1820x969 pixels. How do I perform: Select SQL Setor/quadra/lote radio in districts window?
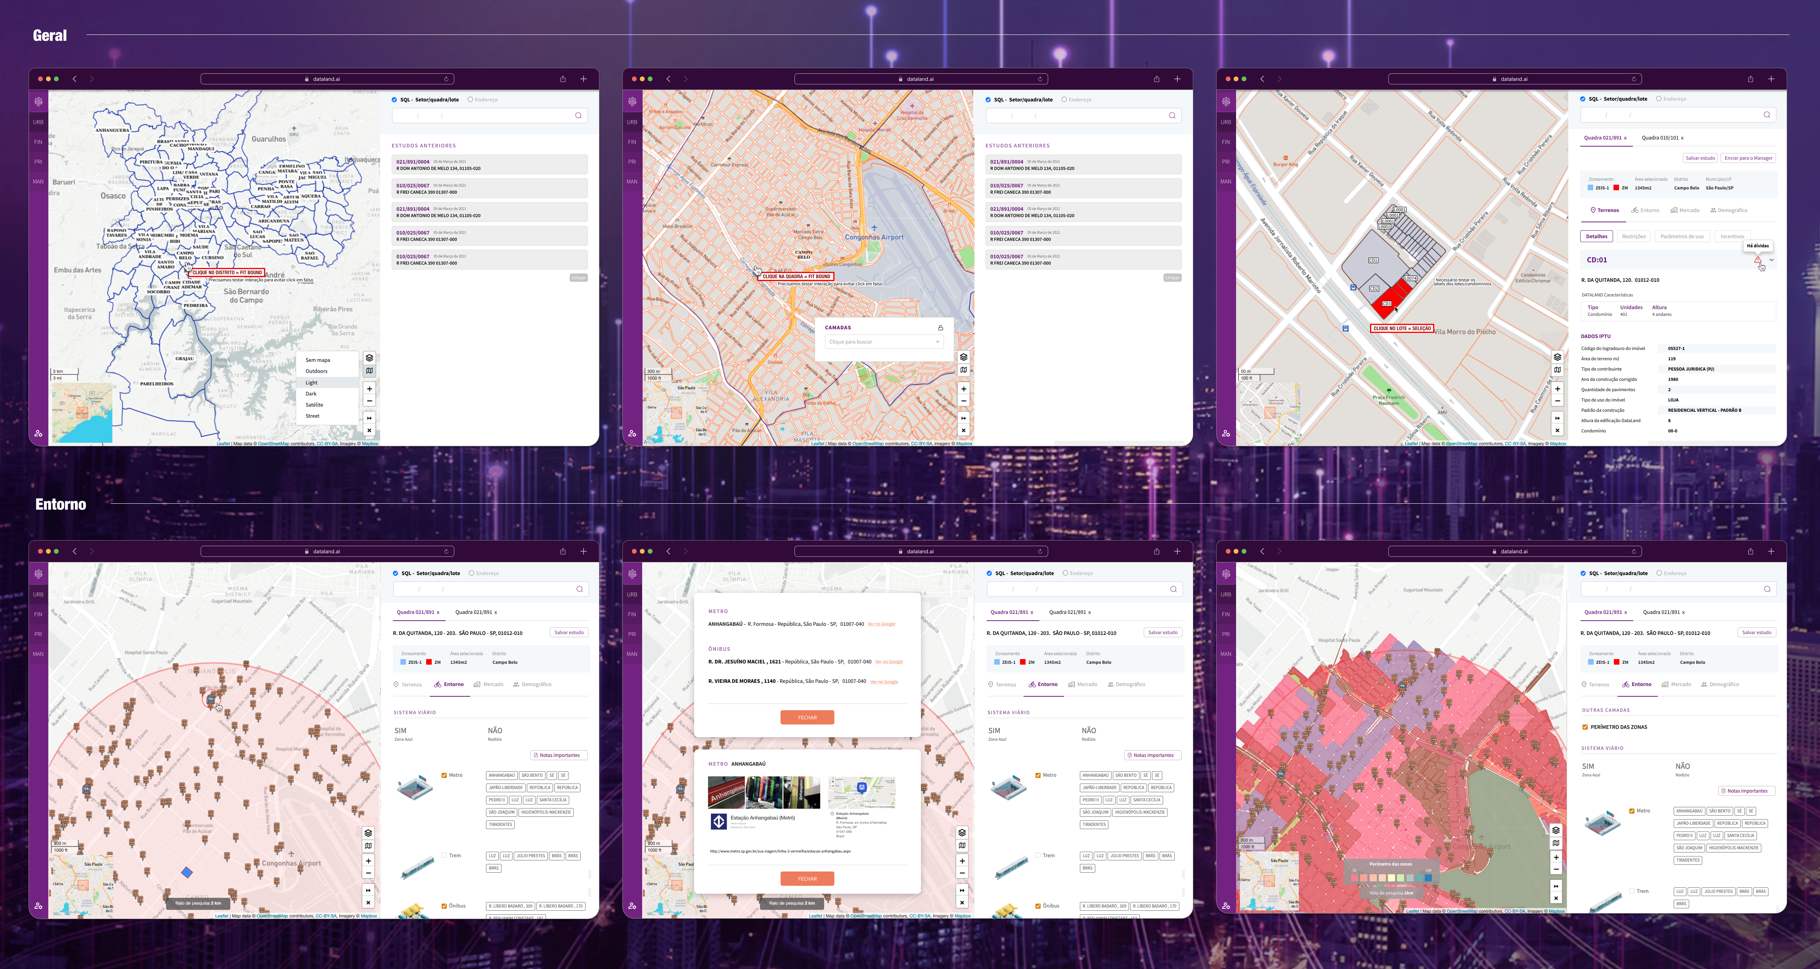click(x=394, y=99)
